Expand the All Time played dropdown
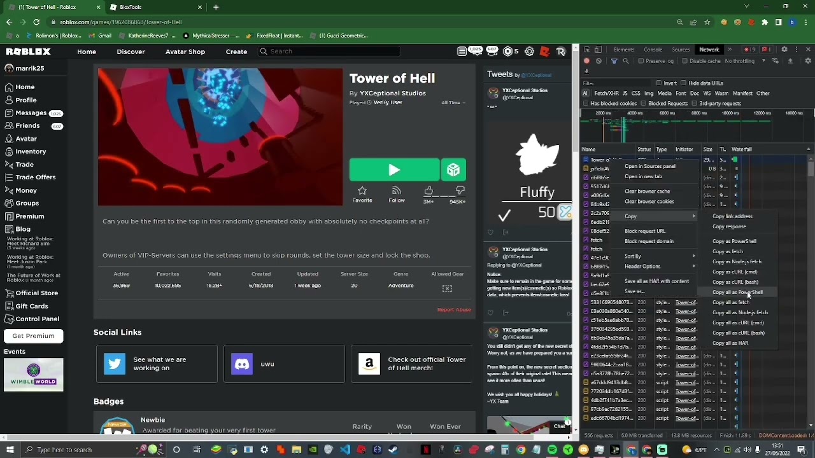Viewport: 815px width, 458px height. coord(453,102)
